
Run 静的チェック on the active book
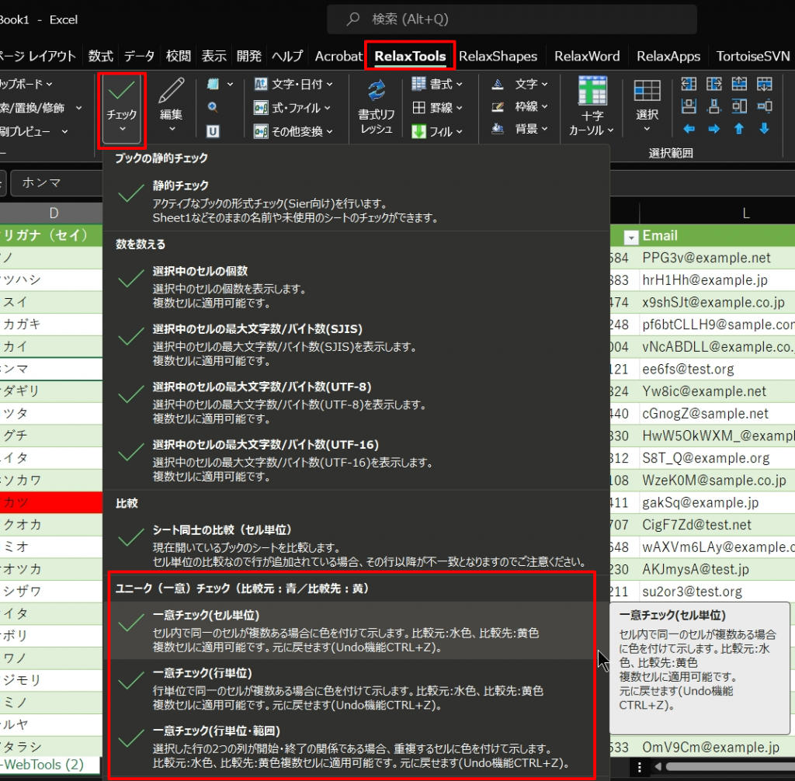356,201
